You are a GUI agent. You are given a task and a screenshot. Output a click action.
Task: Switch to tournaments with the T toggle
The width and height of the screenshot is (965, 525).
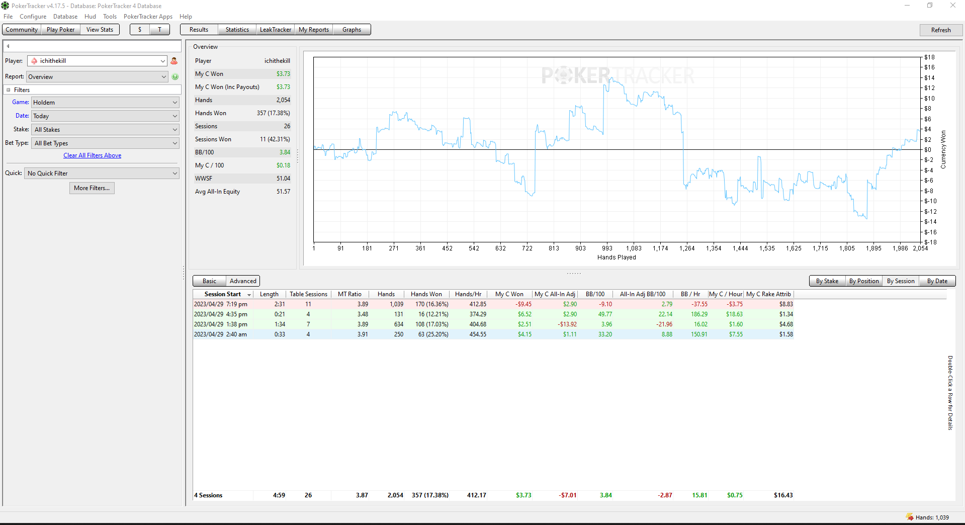point(160,30)
